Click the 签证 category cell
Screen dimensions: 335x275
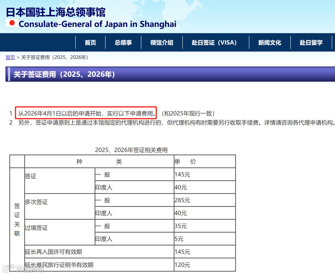(60, 181)
